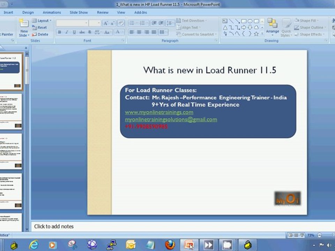Select the Isosceles Triangle shape
Screen dimensions: 335x251
225,28
